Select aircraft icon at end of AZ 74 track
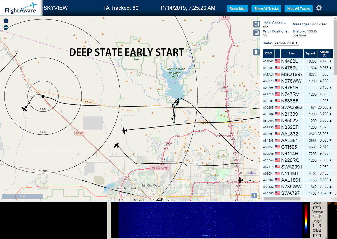This screenshot has width=337, height=239. pyautogui.click(x=124, y=130)
